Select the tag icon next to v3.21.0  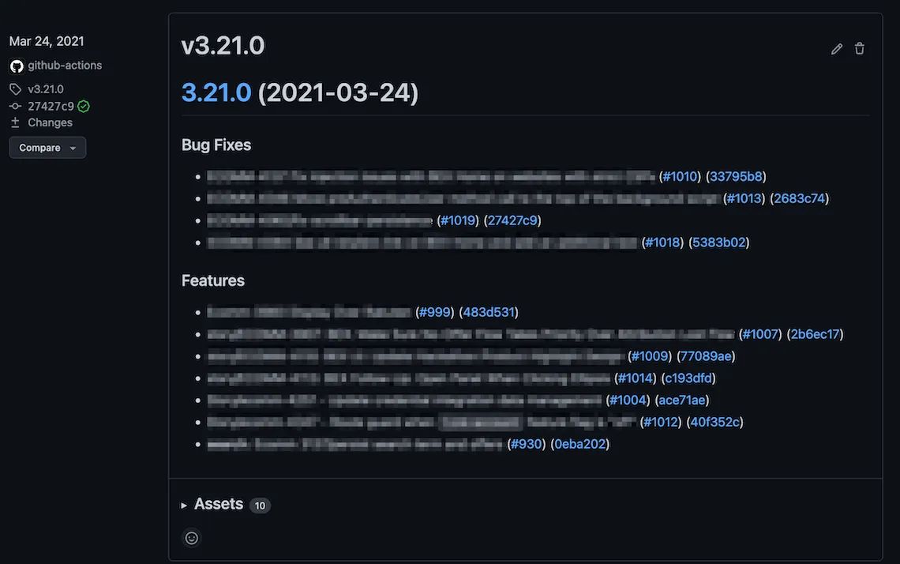point(15,88)
